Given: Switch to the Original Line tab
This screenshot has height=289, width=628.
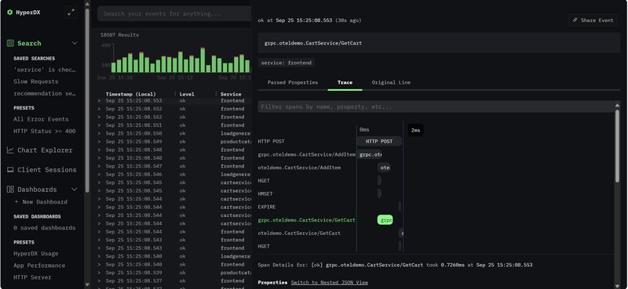Looking at the screenshot, I should pos(391,82).
